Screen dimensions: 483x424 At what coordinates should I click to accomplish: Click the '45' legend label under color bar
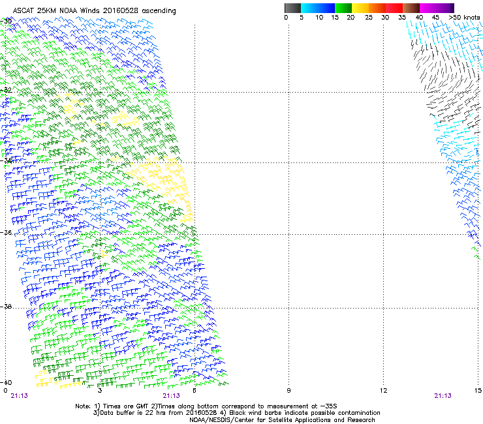435,18
